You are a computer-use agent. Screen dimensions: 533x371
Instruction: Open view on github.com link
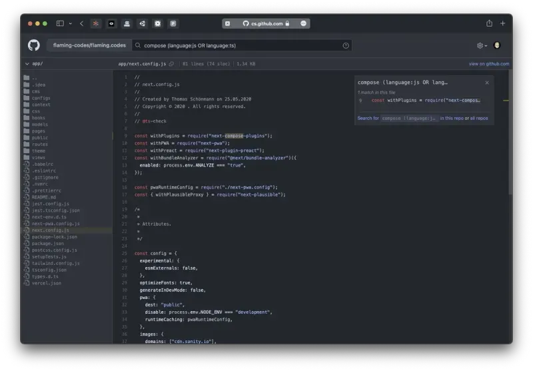pyautogui.click(x=489, y=63)
